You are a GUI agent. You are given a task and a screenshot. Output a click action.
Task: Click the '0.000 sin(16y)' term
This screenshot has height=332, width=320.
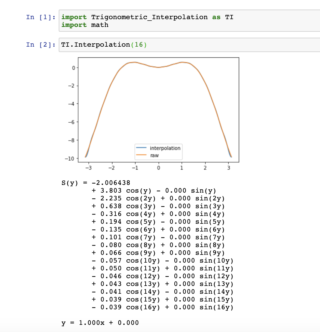click(x=203, y=307)
